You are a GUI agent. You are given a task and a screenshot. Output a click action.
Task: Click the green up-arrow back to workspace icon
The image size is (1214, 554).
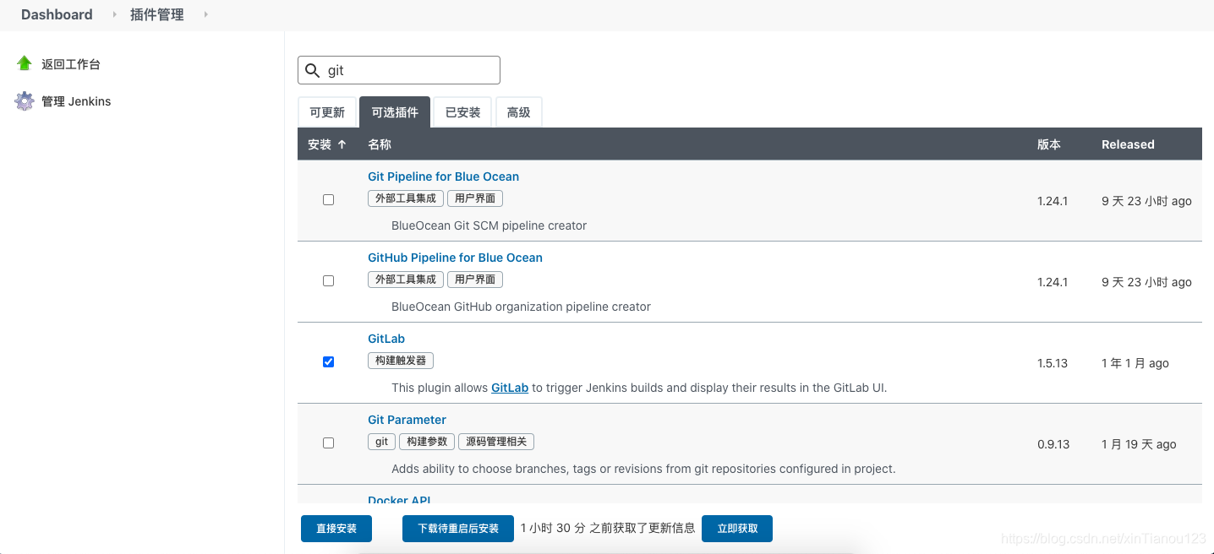(25, 63)
